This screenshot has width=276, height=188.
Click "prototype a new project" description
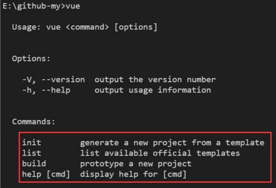tap(135, 163)
